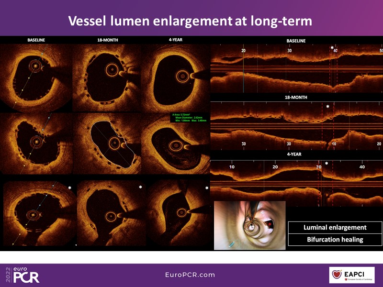Open the EuroPCR.com link
Image resolution: width=383 pixels, height=287 pixels.
(190, 275)
